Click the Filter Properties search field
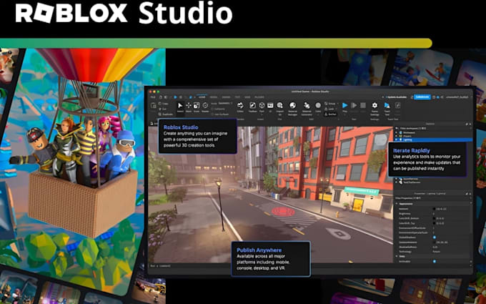 point(431,198)
